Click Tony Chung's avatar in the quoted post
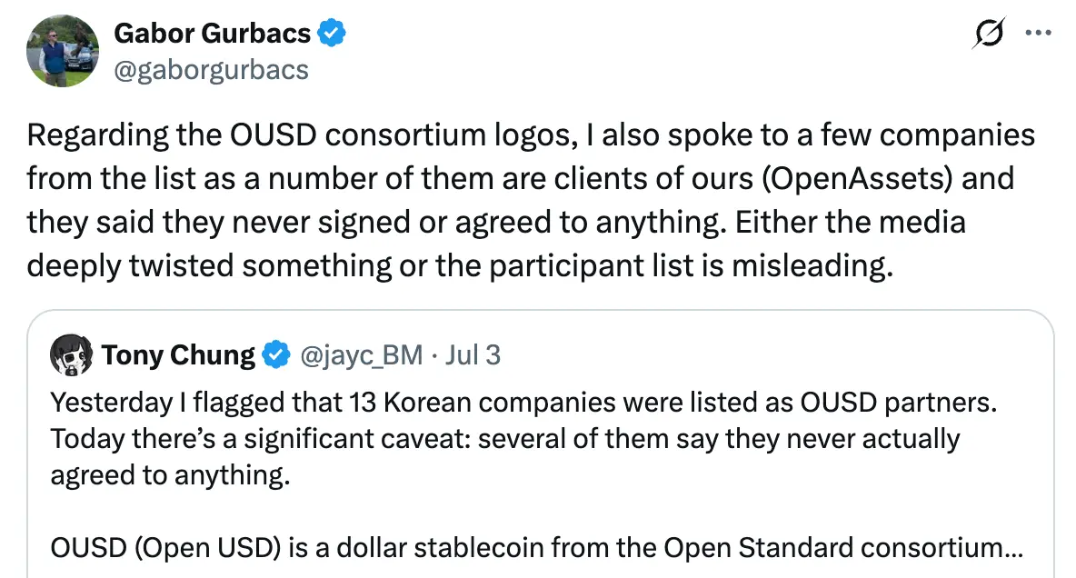 [72, 355]
